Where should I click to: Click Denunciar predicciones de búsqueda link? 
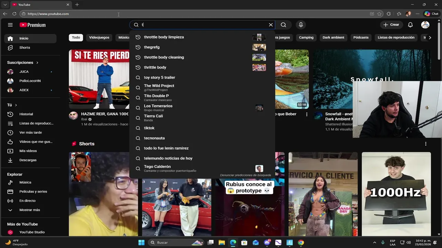point(246,175)
